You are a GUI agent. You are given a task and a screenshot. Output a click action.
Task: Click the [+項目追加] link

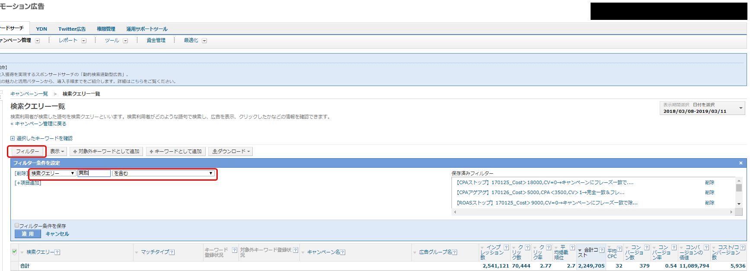(28, 183)
